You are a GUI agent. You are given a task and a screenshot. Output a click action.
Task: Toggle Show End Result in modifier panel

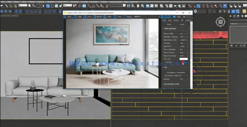pyautogui.click(x=236, y=46)
